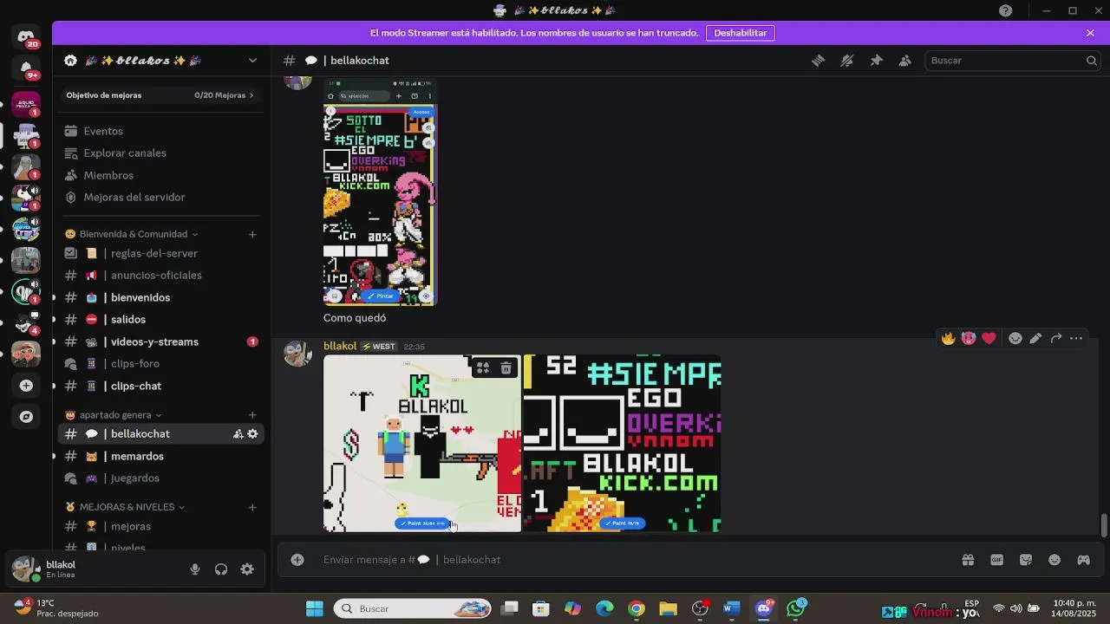Open WhatsApp from taskbar

[795, 608]
